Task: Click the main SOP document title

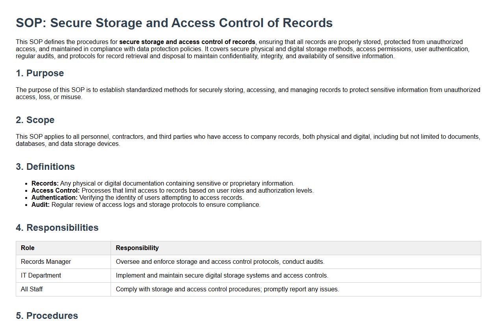Action: click(174, 23)
